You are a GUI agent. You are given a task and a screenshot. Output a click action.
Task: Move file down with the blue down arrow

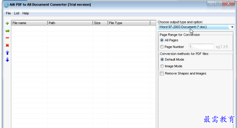coord(7,60)
